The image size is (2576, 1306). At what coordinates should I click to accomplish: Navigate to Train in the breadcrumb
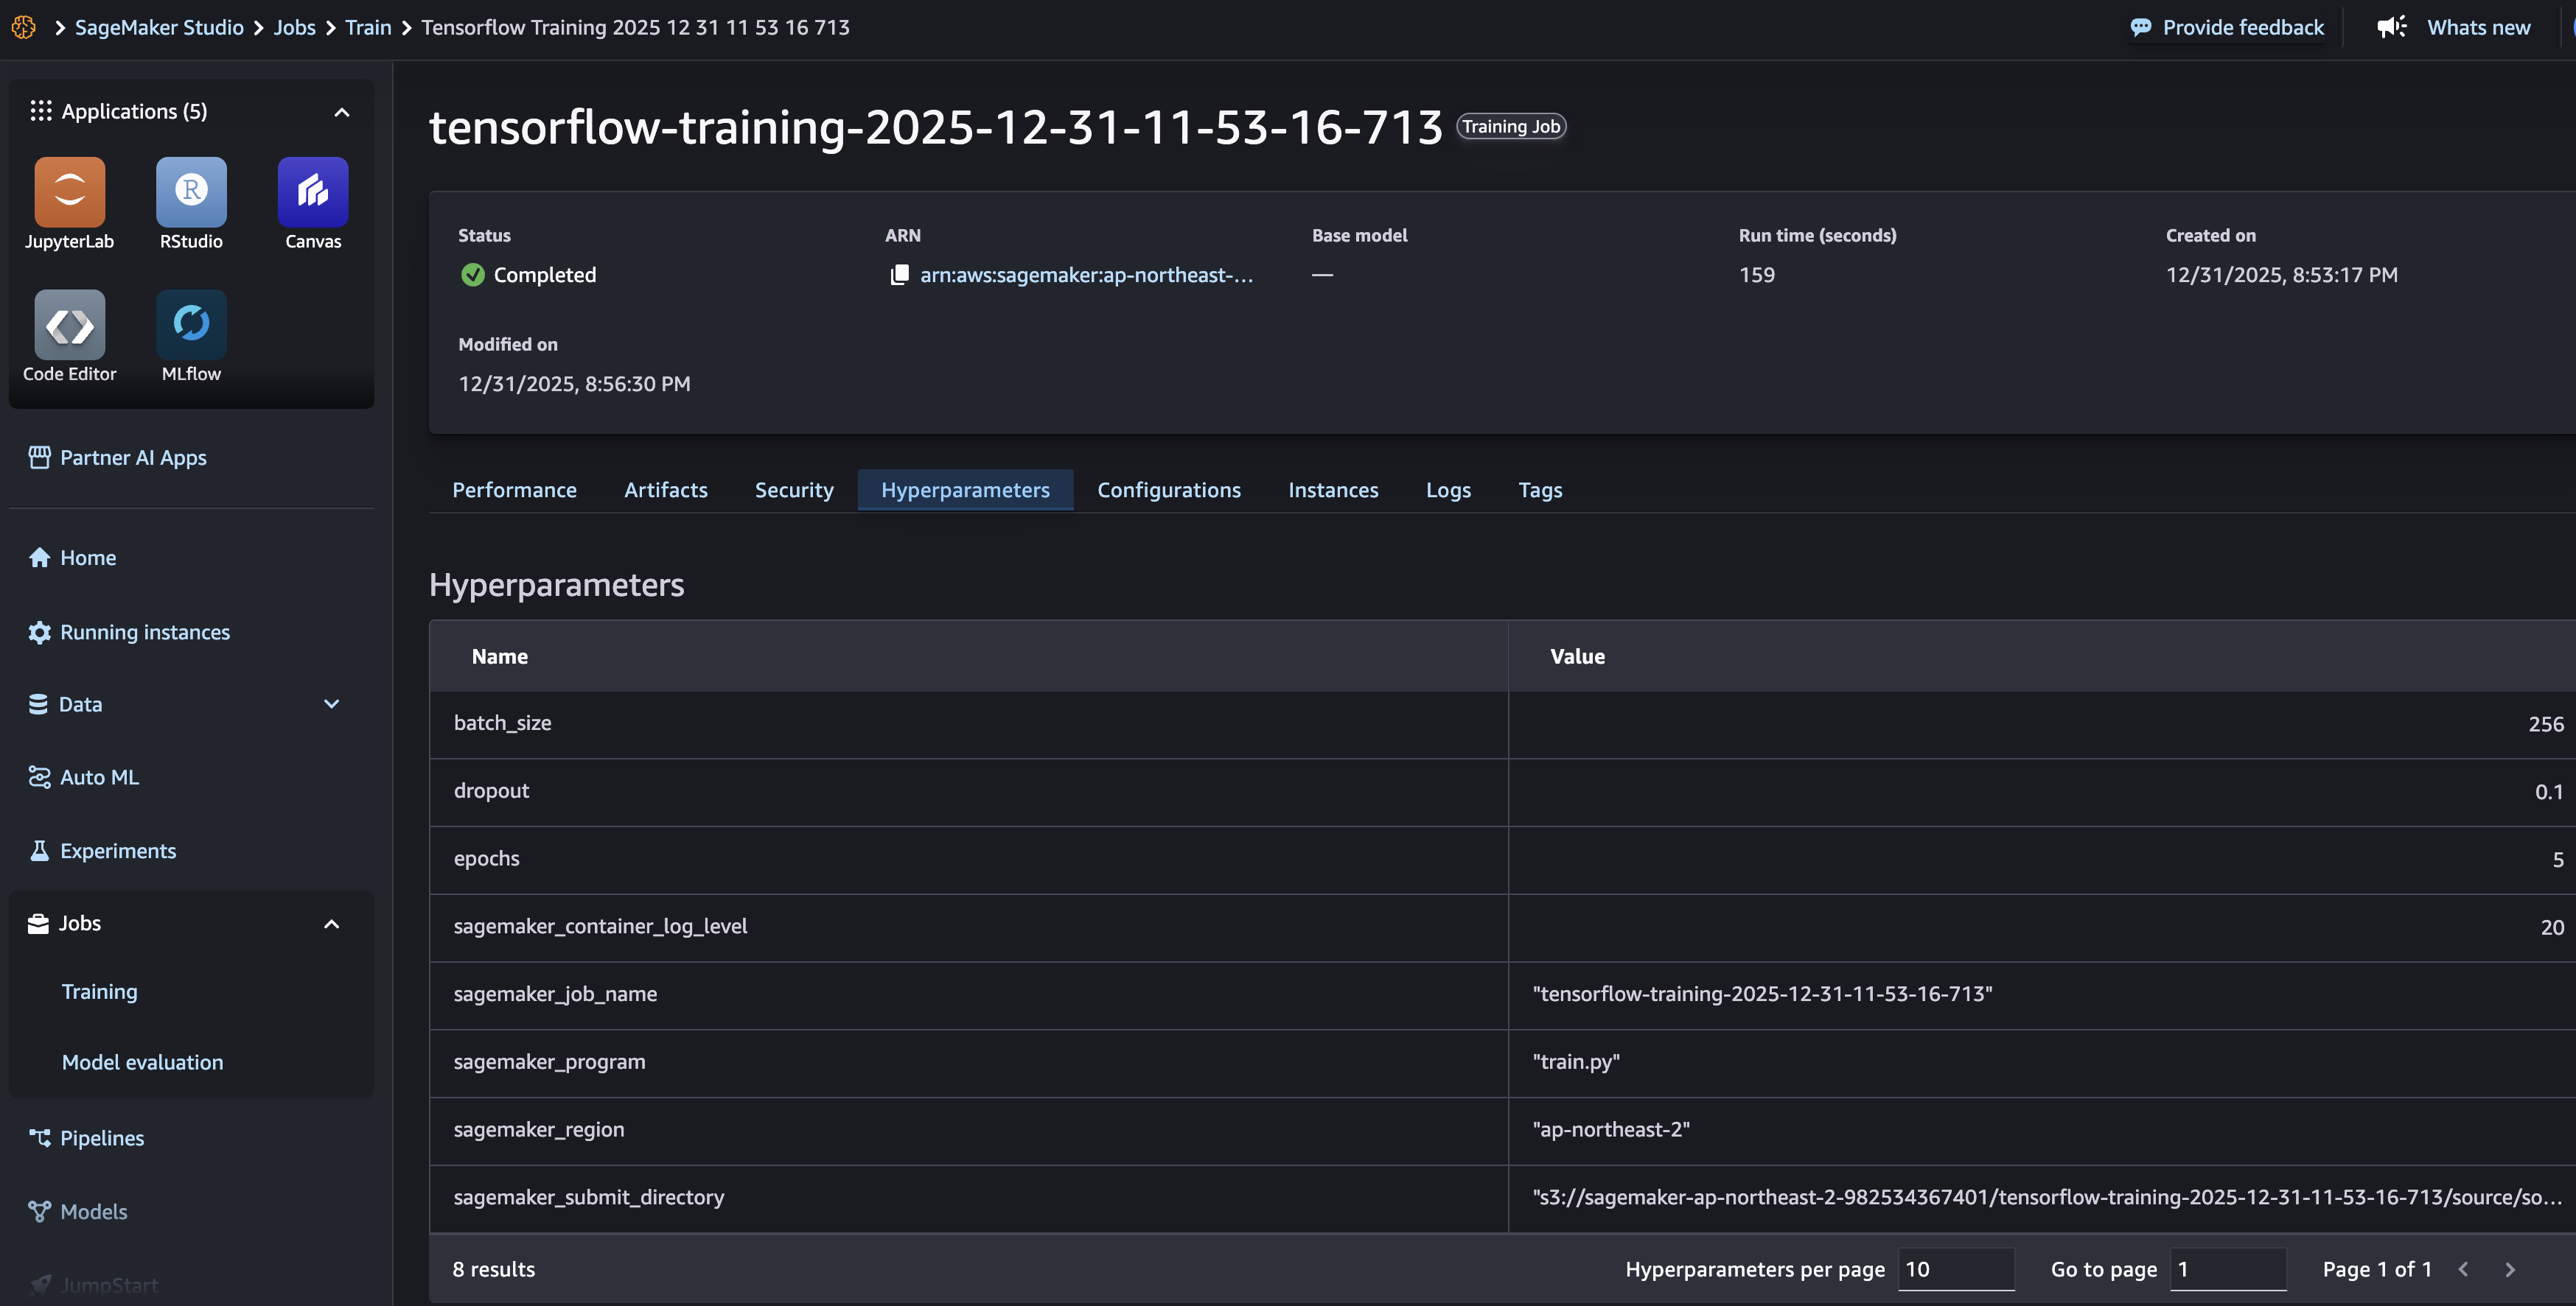coord(368,27)
